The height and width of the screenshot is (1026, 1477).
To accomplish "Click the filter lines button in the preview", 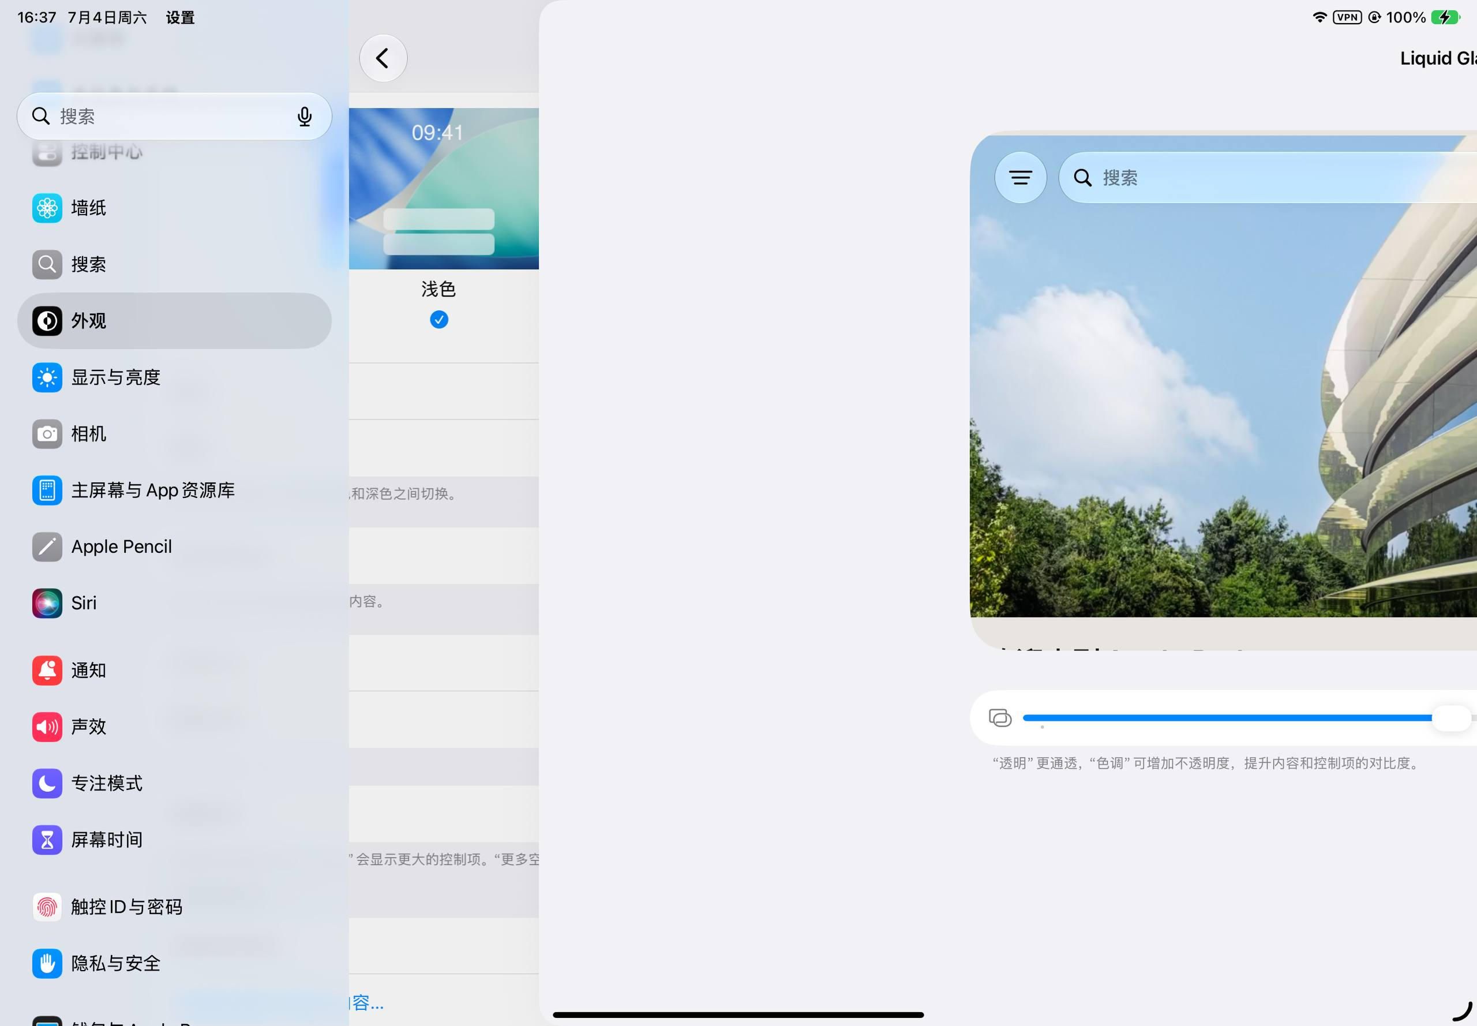I will pyautogui.click(x=1021, y=177).
